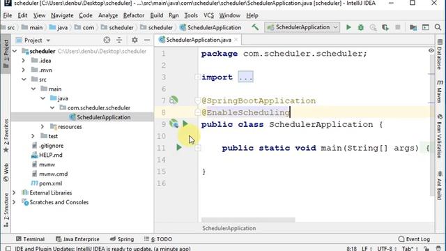Open Project Structure toolbar icon

pyautogui.click(x=413, y=27)
